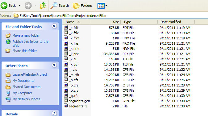Screen dimensions: 208x116
Task: Click the My Network Places icon
Action: (8, 99)
